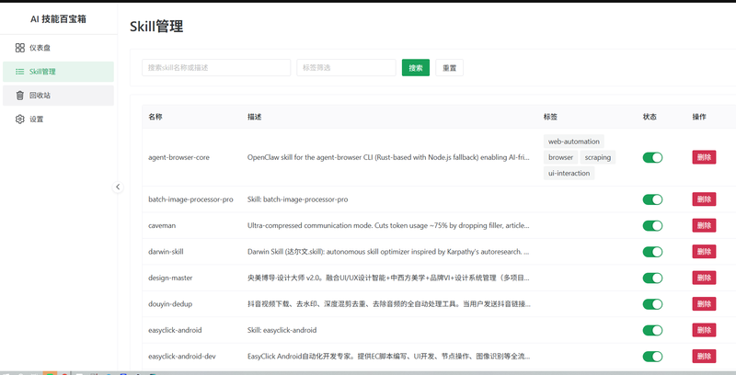Click the trash can icon in sidebar
The height and width of the screenshot is (375, 736).
(x=19, y=96)
